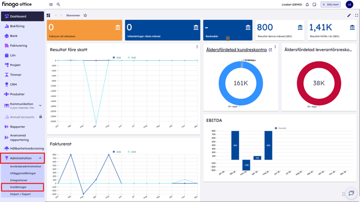
Task: Go forward with the right arrow
Action: click(61, 16)
